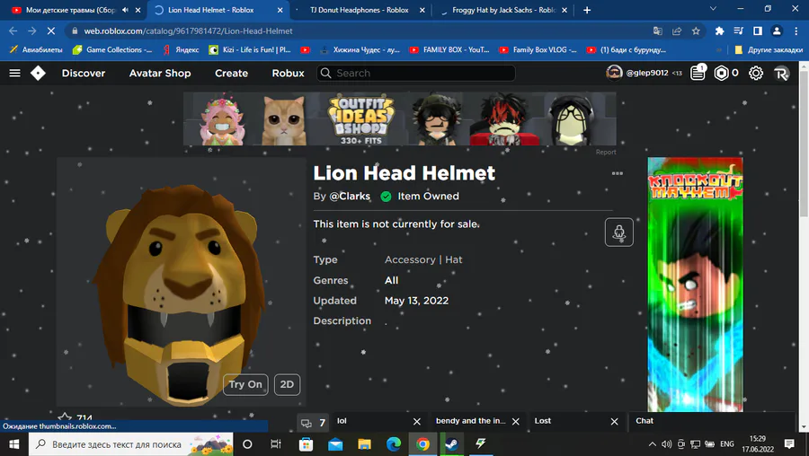809x456 pixels.
Task: Go back in browser history
Action: point(13,31)
